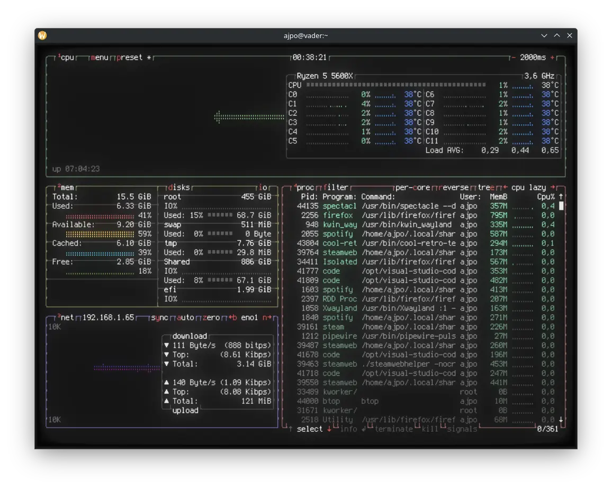Select the btop process row 44000
The height and width of the screenshot is (490, 612).
point(426,401)
